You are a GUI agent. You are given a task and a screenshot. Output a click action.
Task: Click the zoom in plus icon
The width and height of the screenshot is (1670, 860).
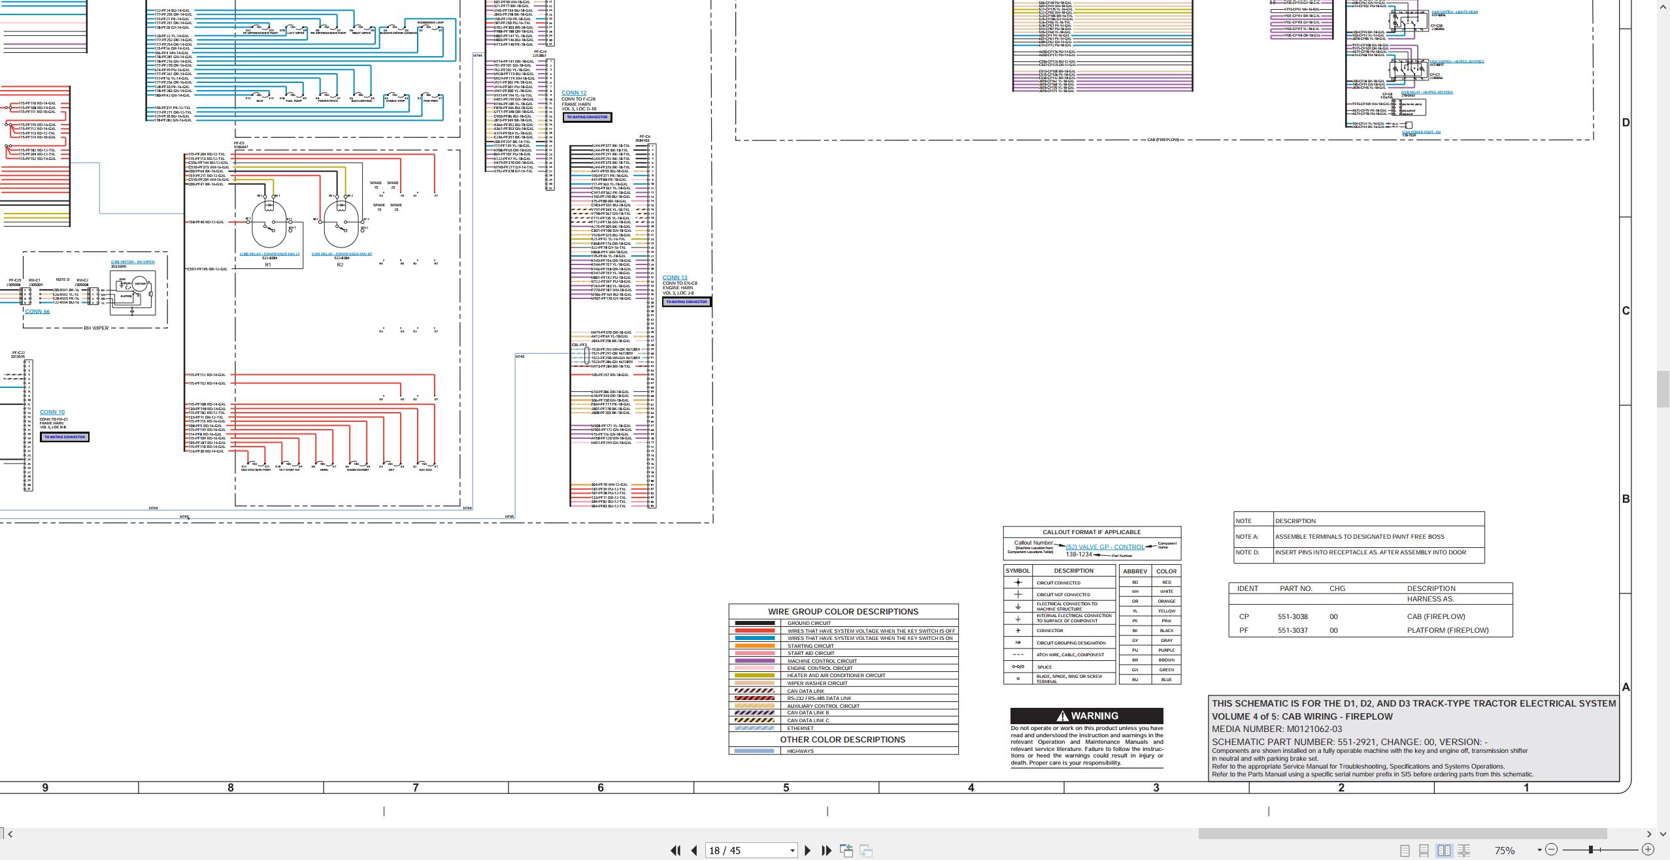point(1648,850)
